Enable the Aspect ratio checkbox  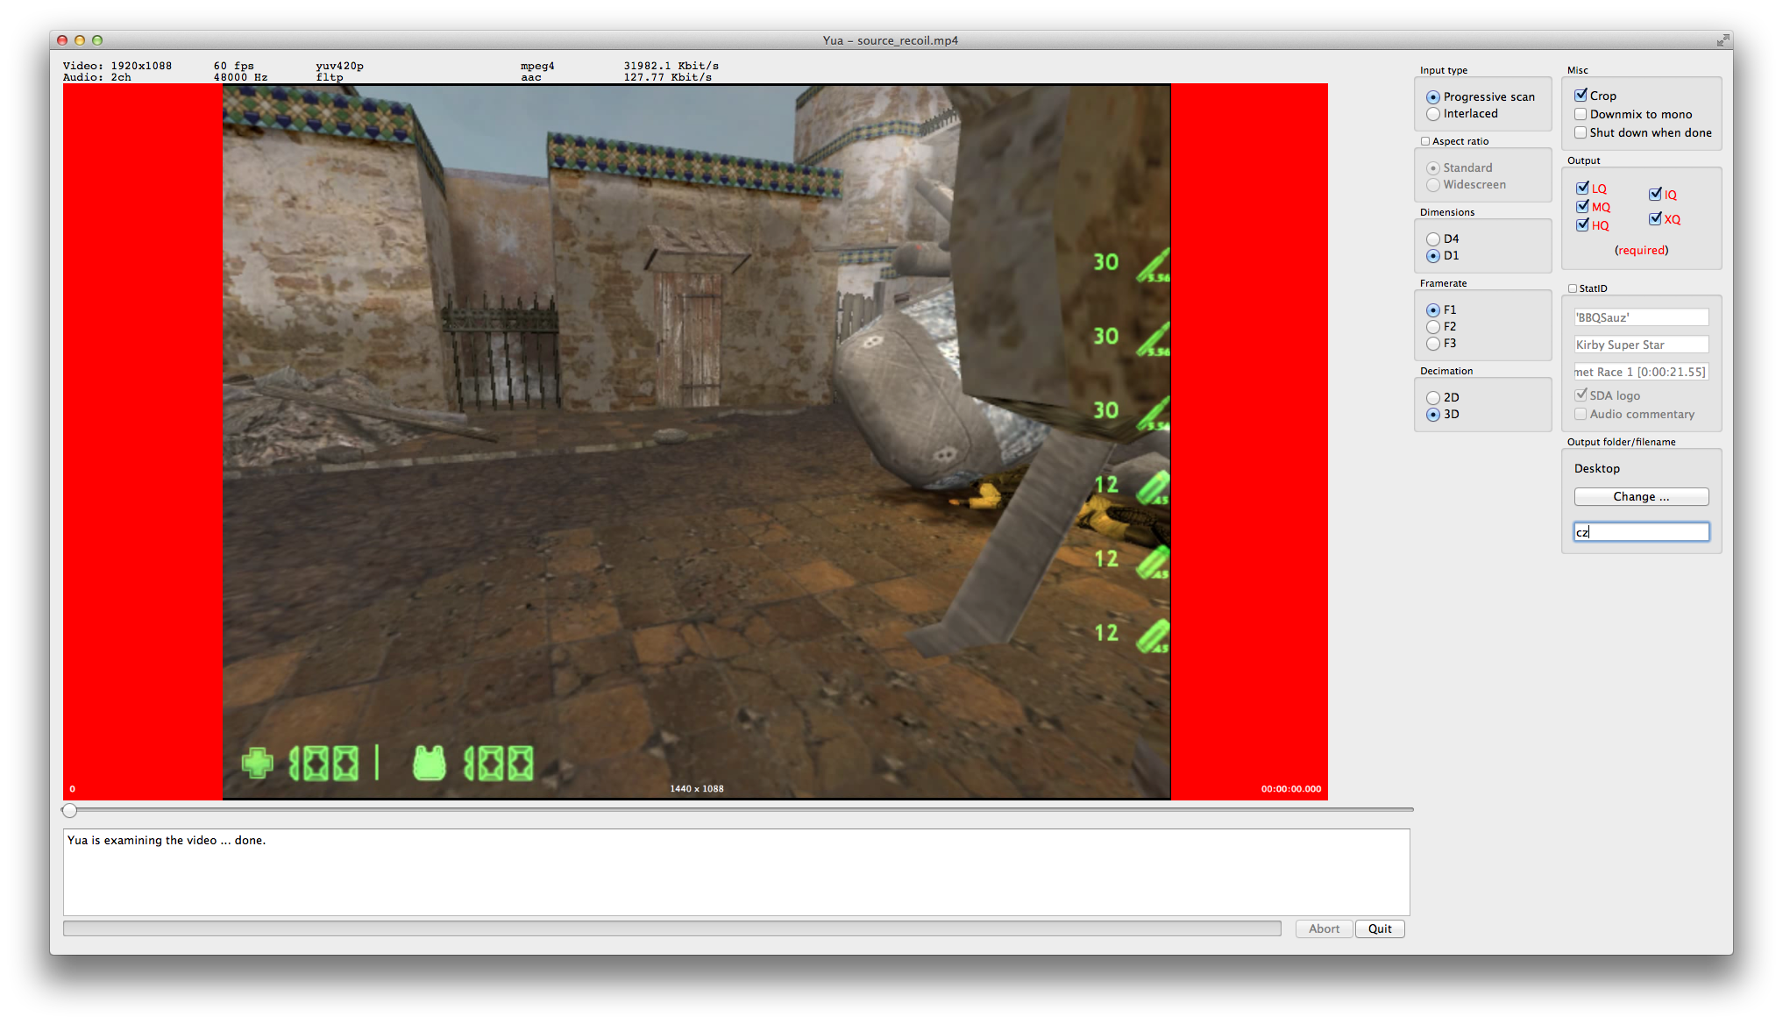tap(1425, 141)
